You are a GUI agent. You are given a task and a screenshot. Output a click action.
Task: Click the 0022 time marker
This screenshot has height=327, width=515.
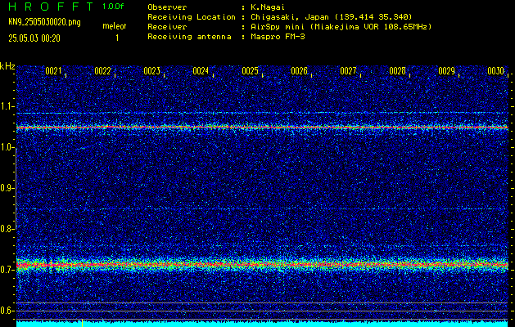click(103, 71)
